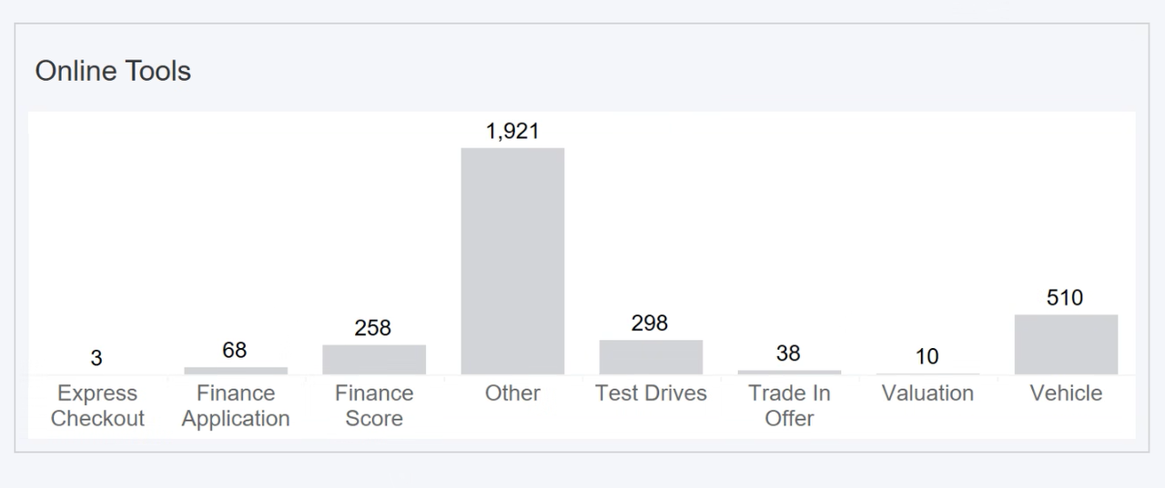Click the Other bar in chart

[x=512, y=261]
